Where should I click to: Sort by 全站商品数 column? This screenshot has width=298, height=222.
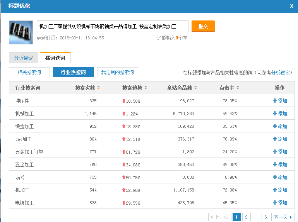[195, 88]
